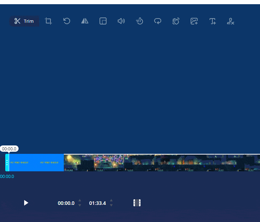Increase end time 01:33.4 with up arrow
The height and width of the screenshot is (222, 260).
coord(111,200)
